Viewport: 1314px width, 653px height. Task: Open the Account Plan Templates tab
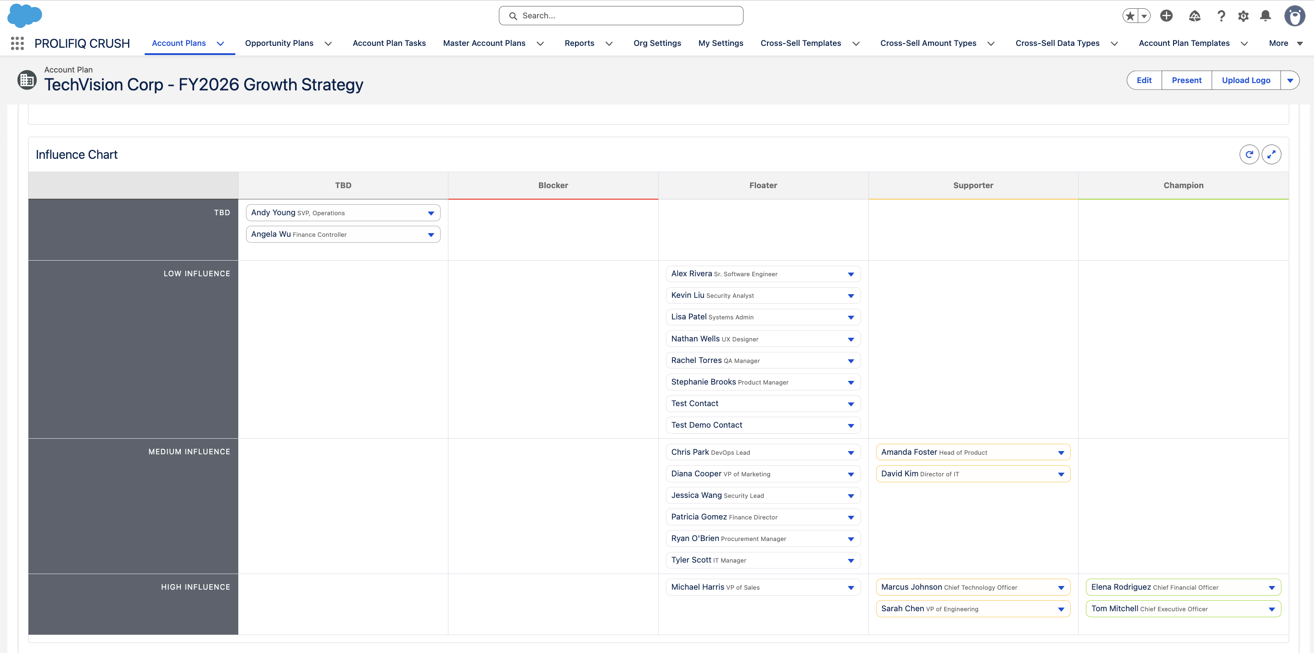[1184, 43]
